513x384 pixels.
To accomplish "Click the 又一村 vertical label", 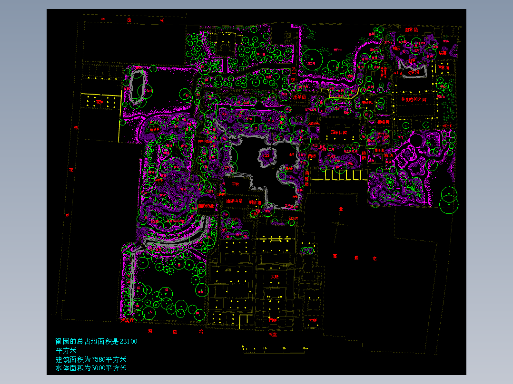I will 294,74.
